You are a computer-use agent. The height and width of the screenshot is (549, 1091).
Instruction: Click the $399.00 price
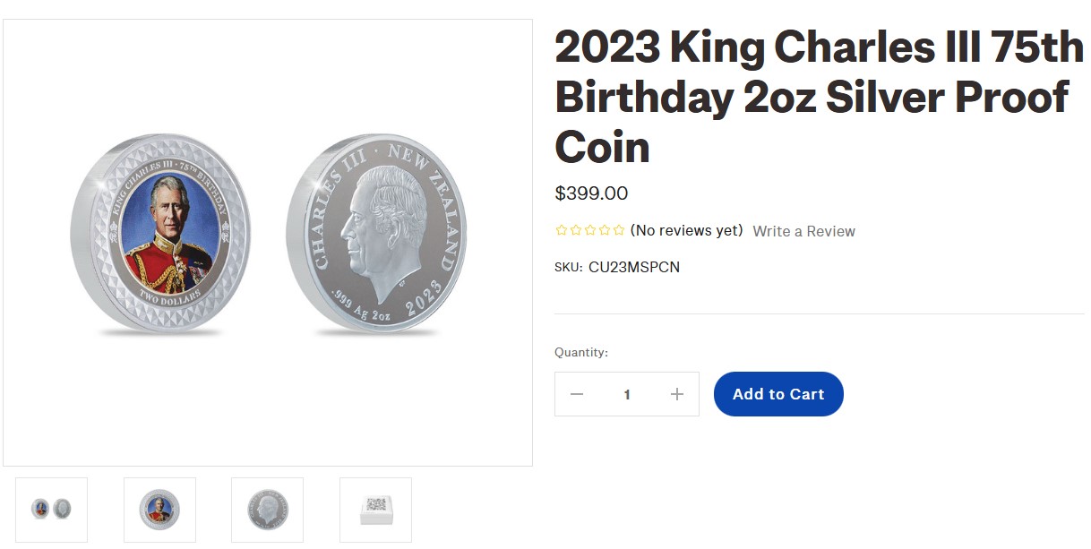pyautogui.click(x=591, y=193)
